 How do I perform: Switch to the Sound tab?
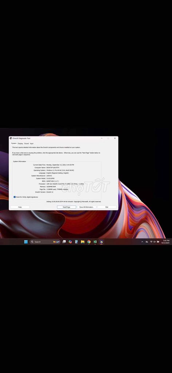[x=27, y=144]
